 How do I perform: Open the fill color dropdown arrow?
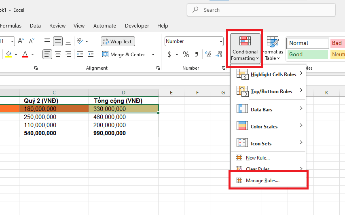tap(16, 54)
